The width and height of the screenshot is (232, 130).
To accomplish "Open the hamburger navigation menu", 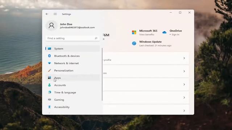I will 55,14.
